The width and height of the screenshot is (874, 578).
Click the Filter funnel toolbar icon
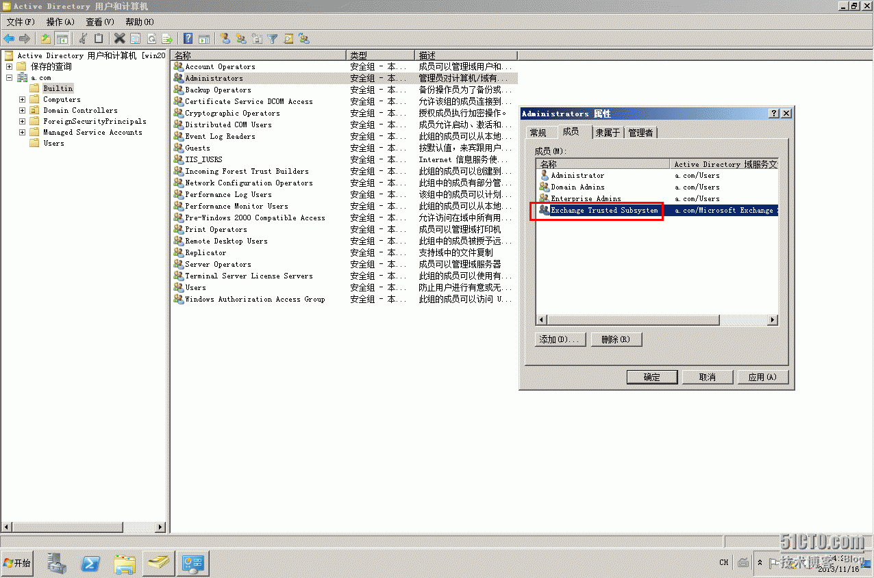coord(273,39)
